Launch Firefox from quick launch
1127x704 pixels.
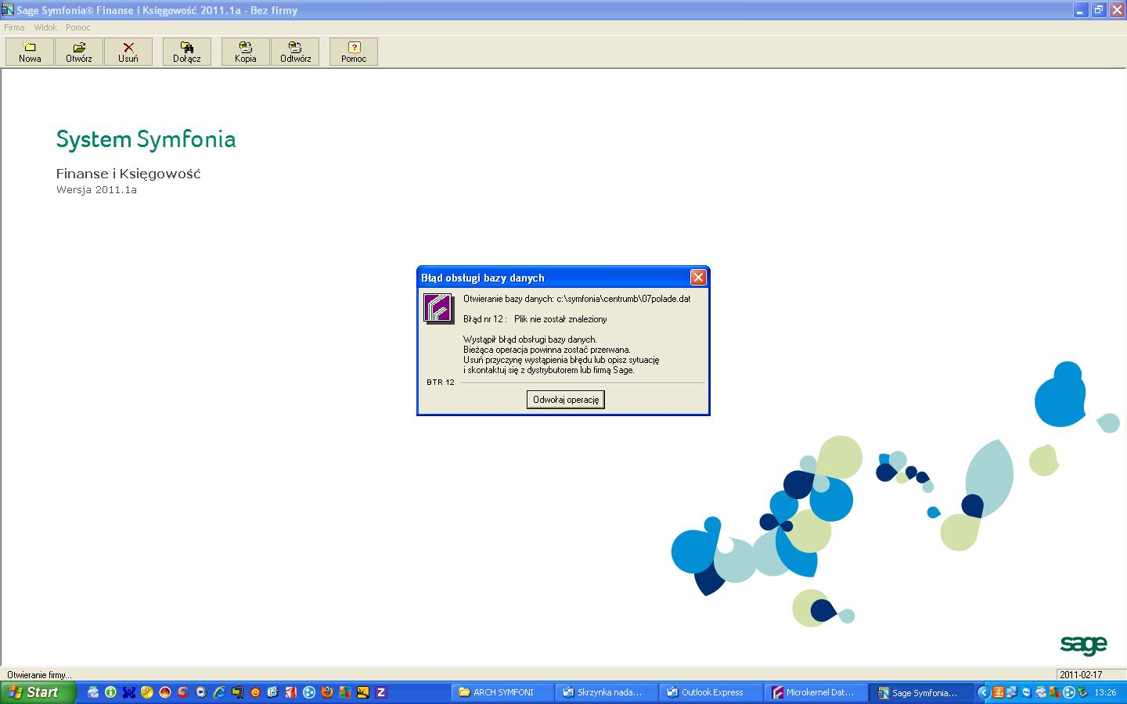[x=327, y=692]
